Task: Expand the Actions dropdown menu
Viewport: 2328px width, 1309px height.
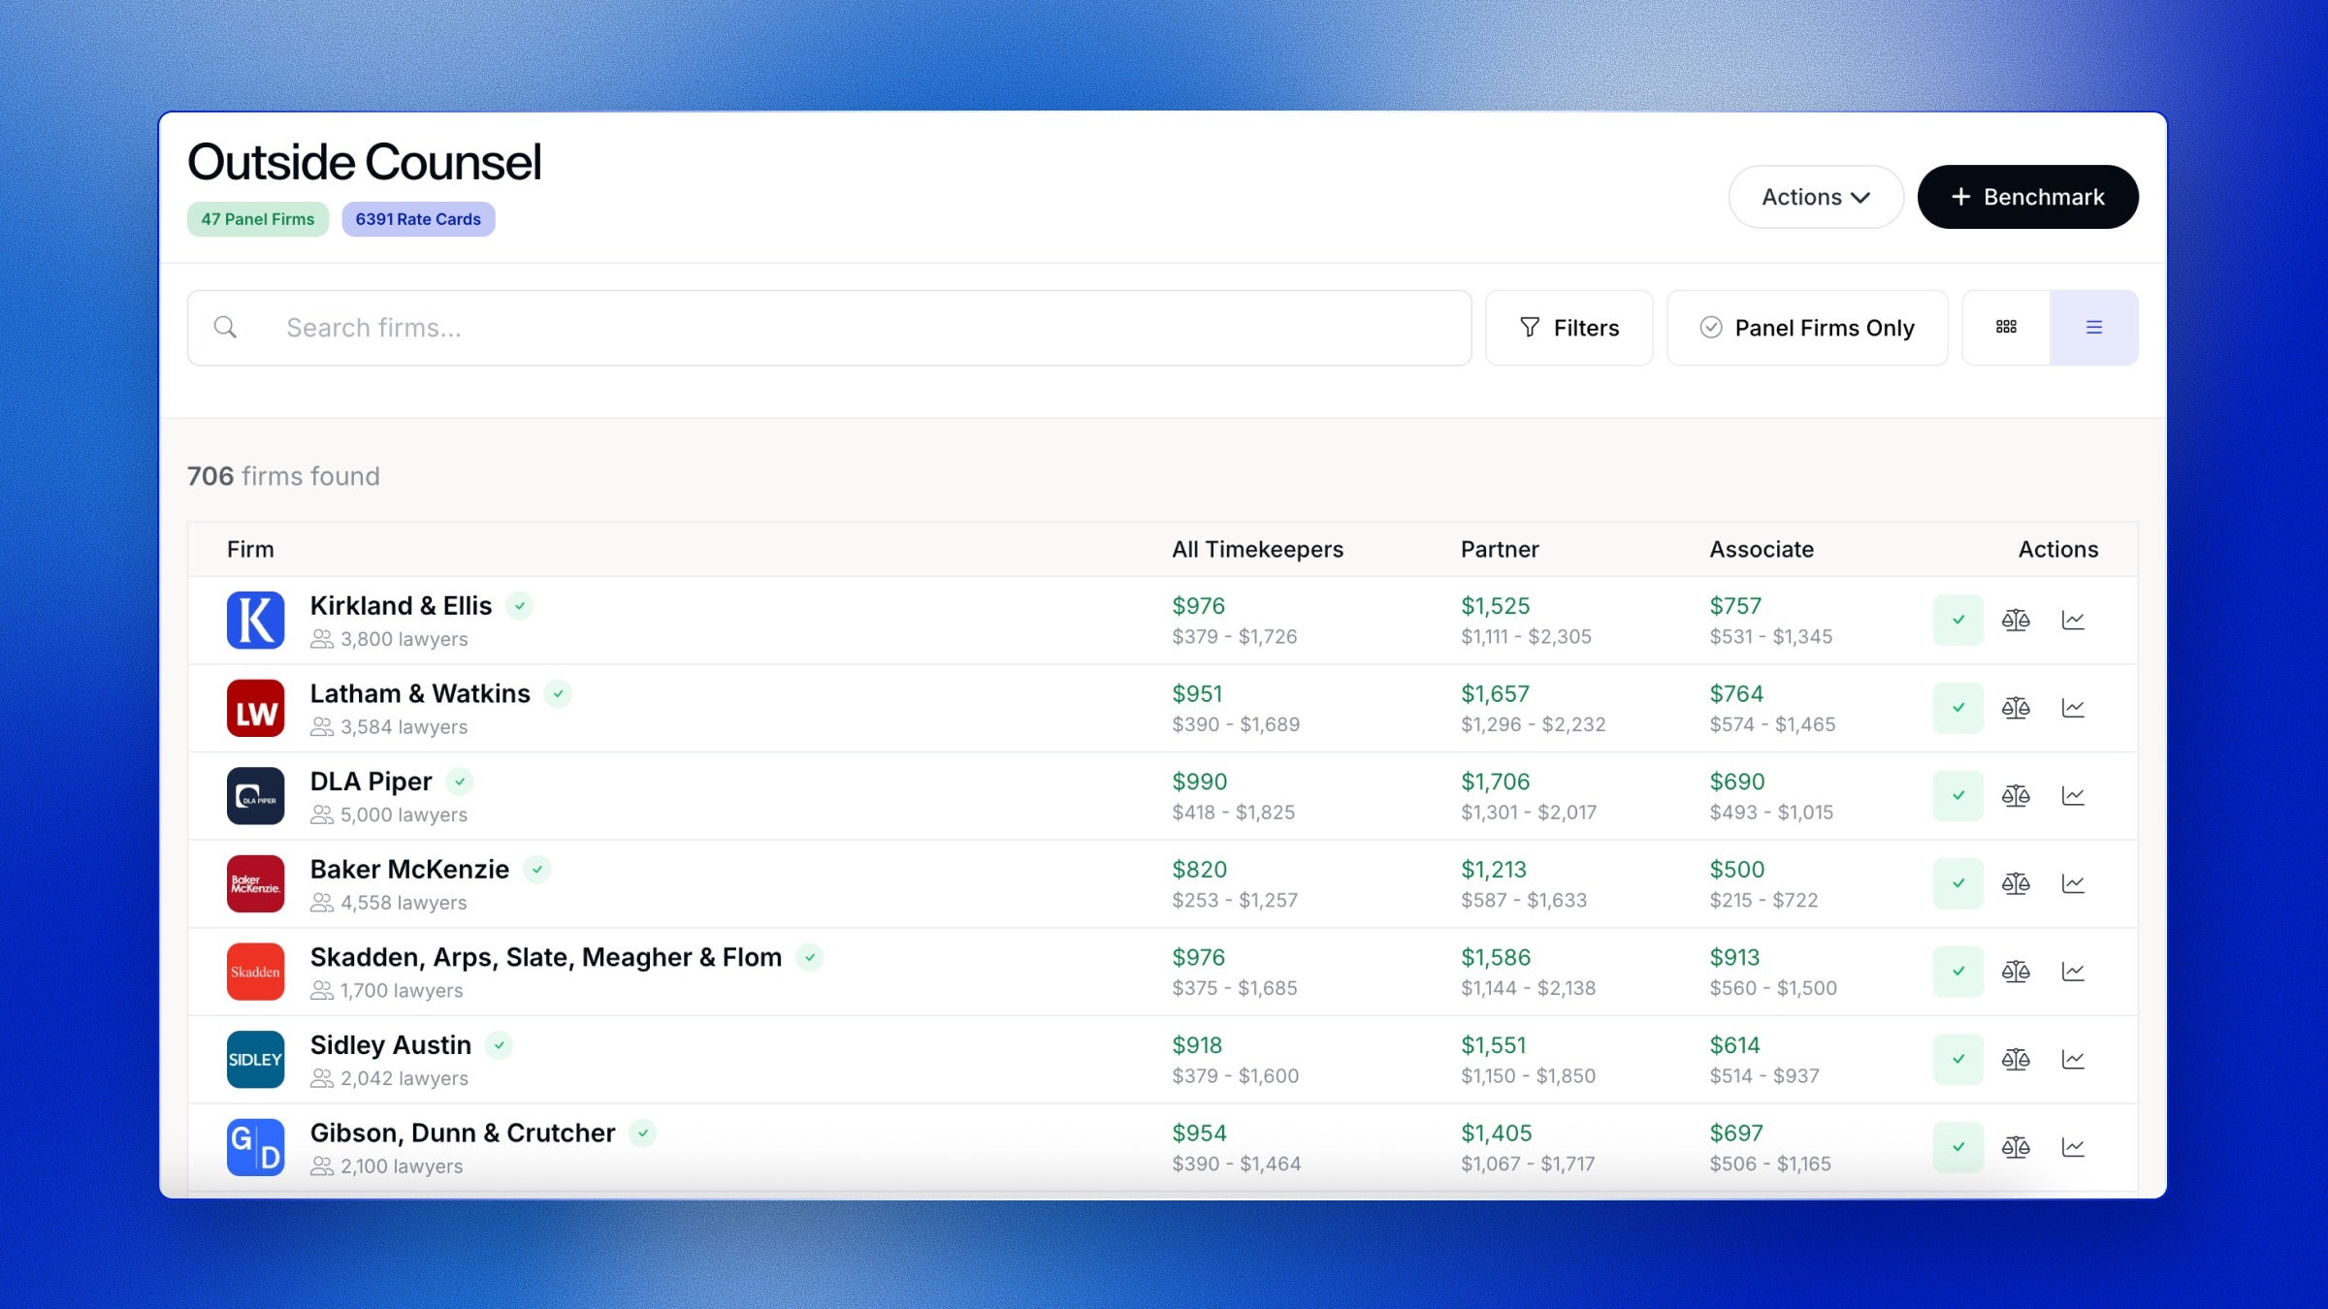Action: click(x=1815, y=197)
